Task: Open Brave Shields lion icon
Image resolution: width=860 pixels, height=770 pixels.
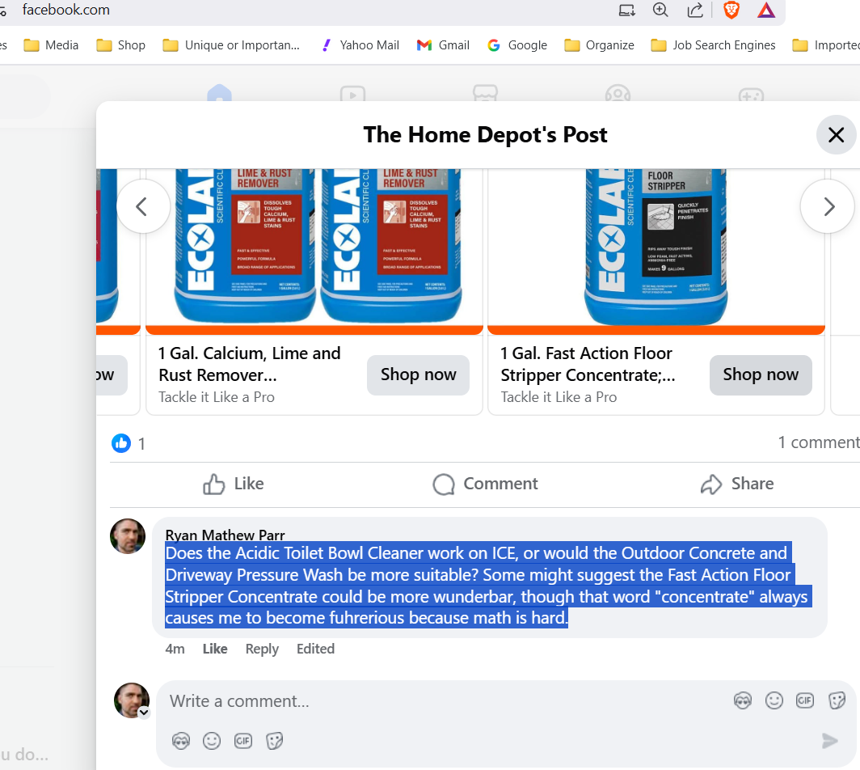Action: pyautogui.click(x=731, y=10)
